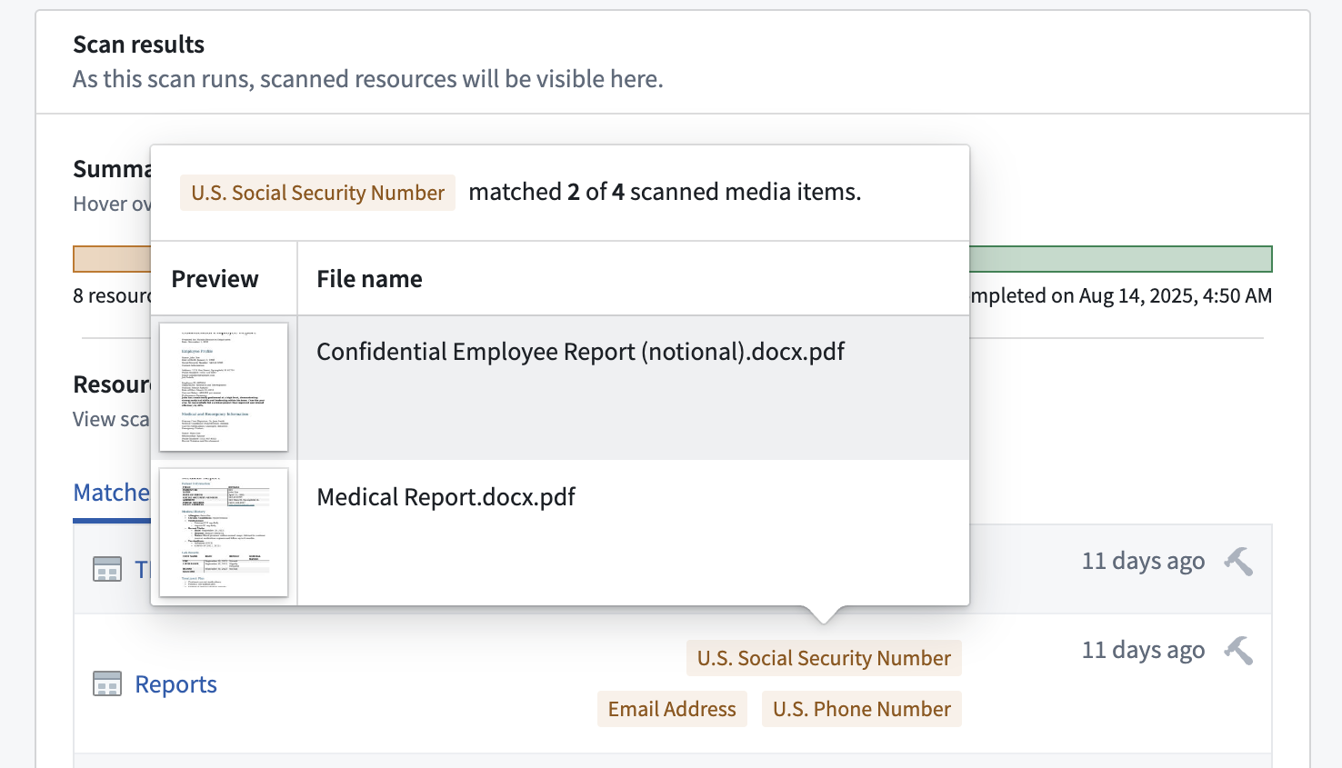Click the Preview column header in the tooltip
Image resolution: width=1342 pixels, height=768 pixels.
215,278
